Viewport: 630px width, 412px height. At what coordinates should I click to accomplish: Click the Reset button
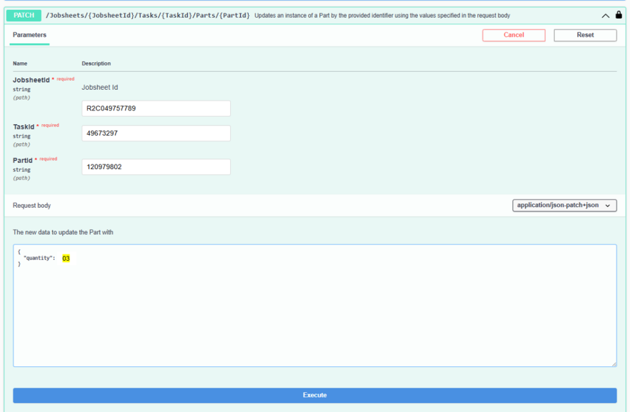coord(585,35)
